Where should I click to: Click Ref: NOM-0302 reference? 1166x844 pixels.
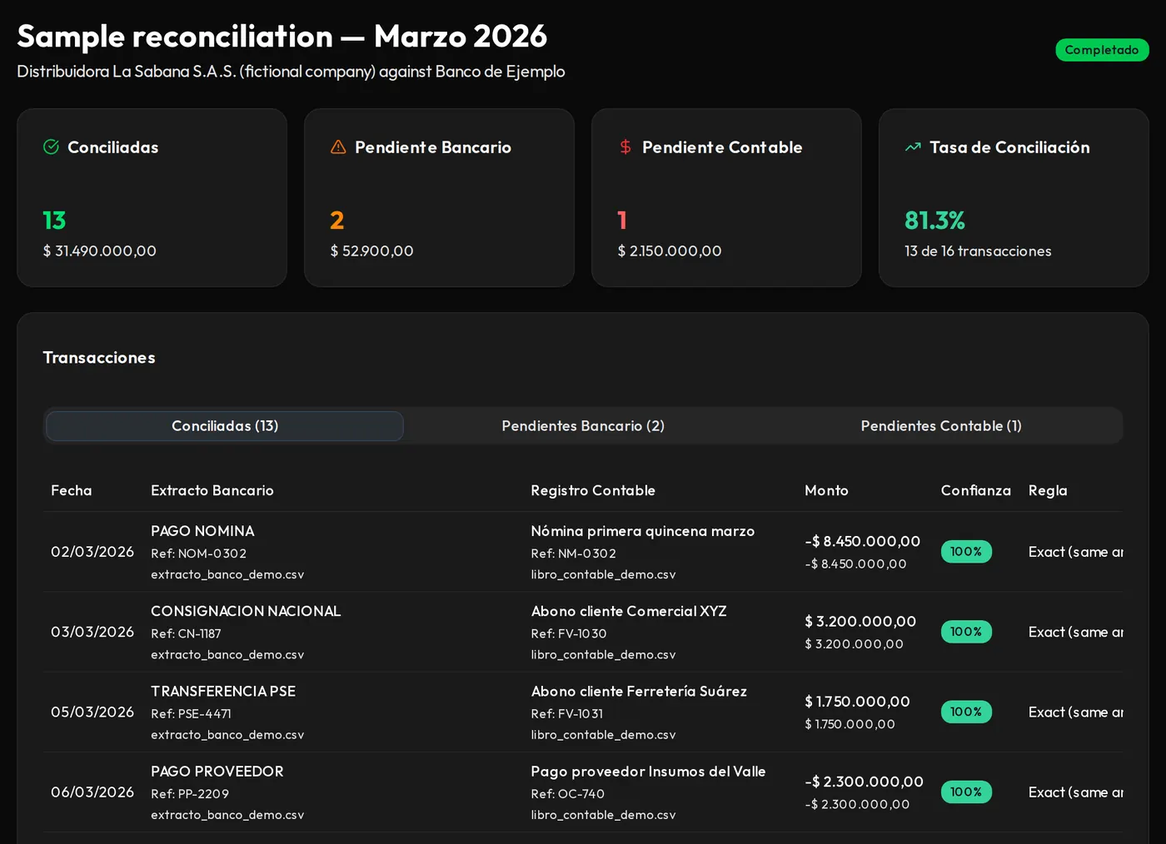pos(199,554)
